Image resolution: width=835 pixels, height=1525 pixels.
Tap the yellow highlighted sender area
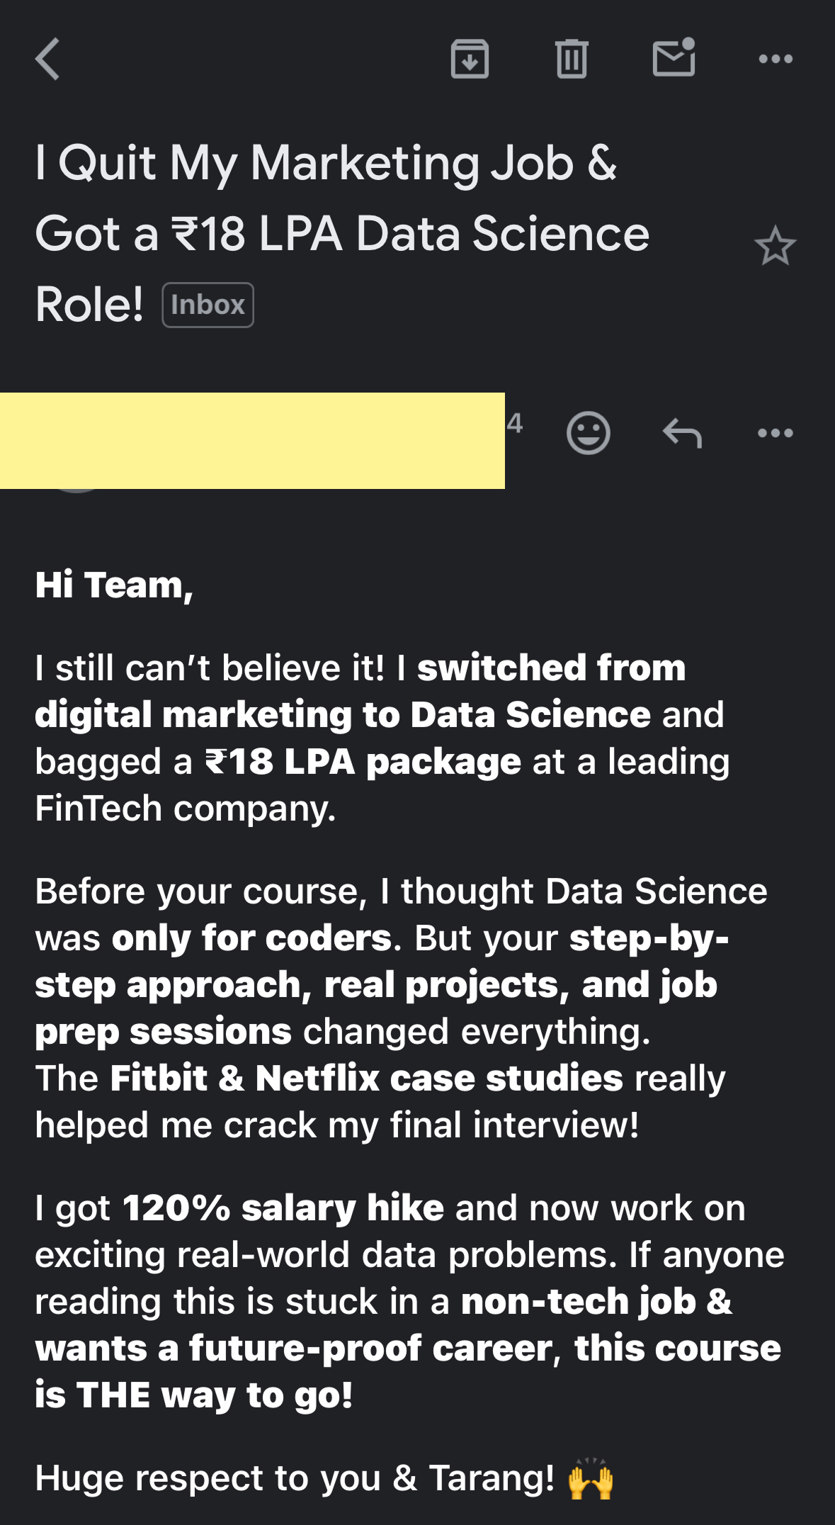[252, 440]
